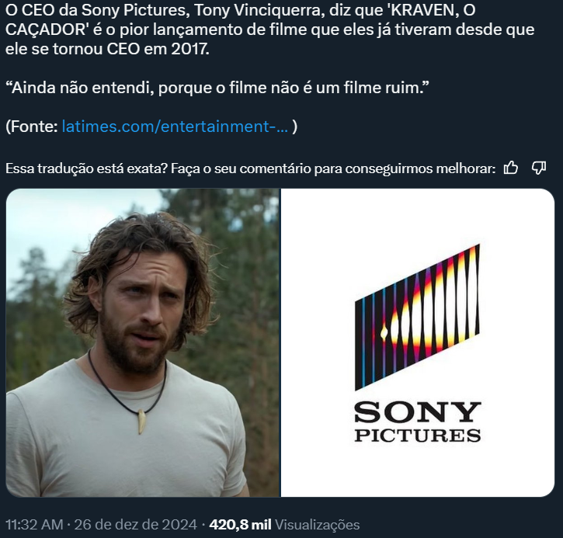The image size is (563, 538).
Task: Click the year 2017 in the post
Action: pyautogui.click(x=189, y=49)
